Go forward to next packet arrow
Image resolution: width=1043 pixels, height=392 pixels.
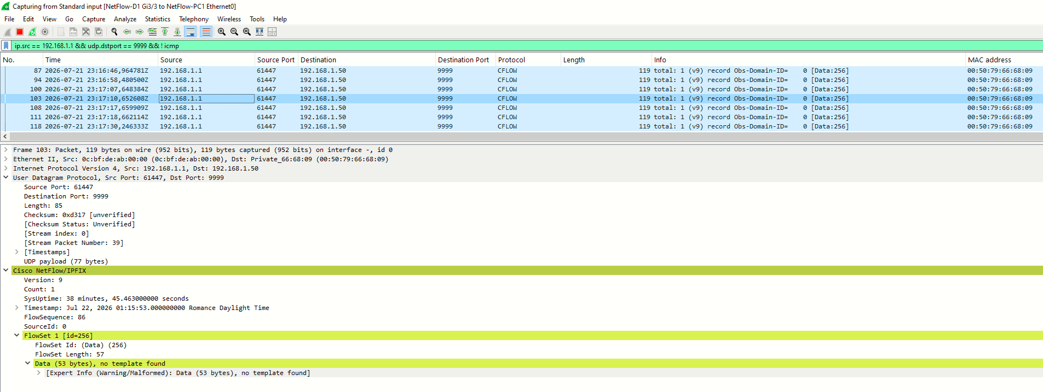pos(140,32)
